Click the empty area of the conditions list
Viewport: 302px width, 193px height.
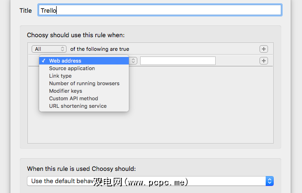(198, 113)
